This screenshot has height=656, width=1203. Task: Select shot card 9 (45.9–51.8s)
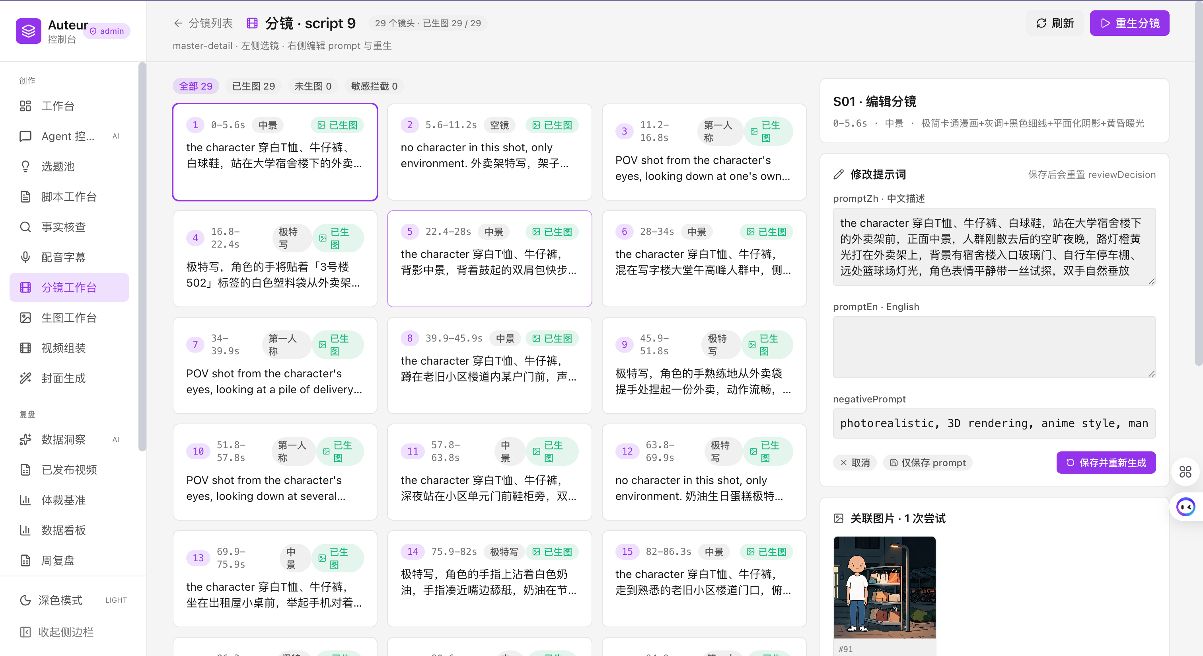704,365
